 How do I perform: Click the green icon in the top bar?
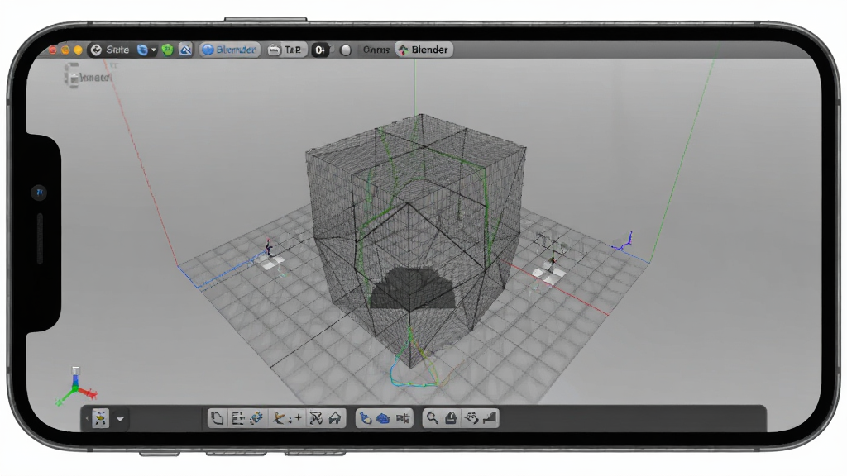pyautogui.click(x=167, y=50)
